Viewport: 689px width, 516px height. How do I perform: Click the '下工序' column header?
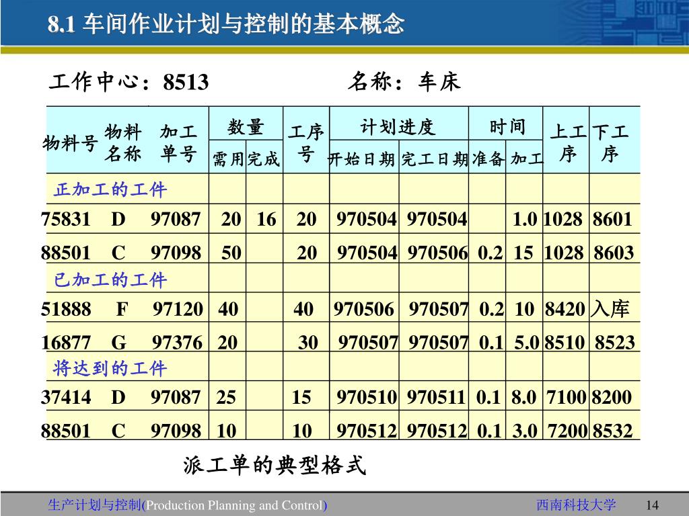[x=610, y=143]
